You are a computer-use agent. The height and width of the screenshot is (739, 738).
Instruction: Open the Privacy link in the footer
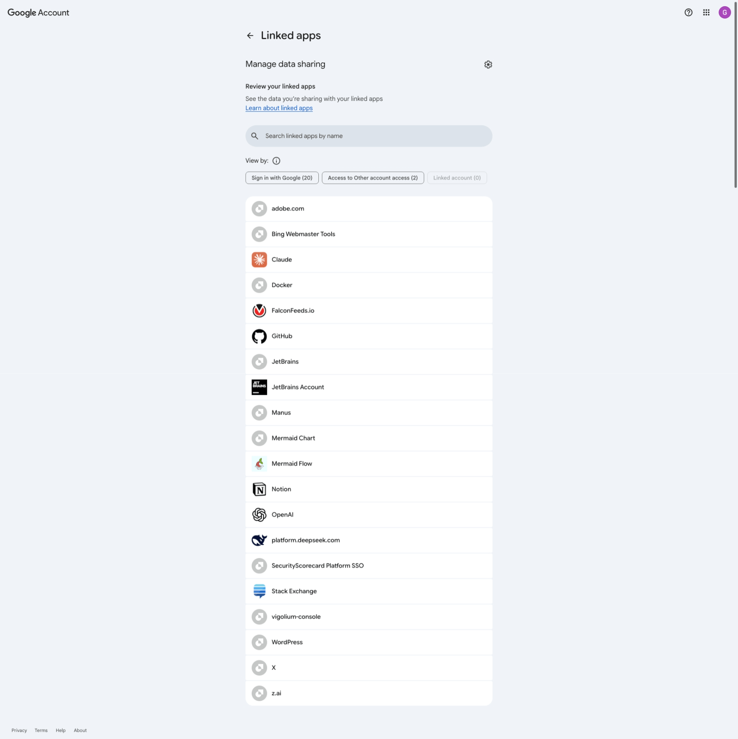(x=19, y=730)
